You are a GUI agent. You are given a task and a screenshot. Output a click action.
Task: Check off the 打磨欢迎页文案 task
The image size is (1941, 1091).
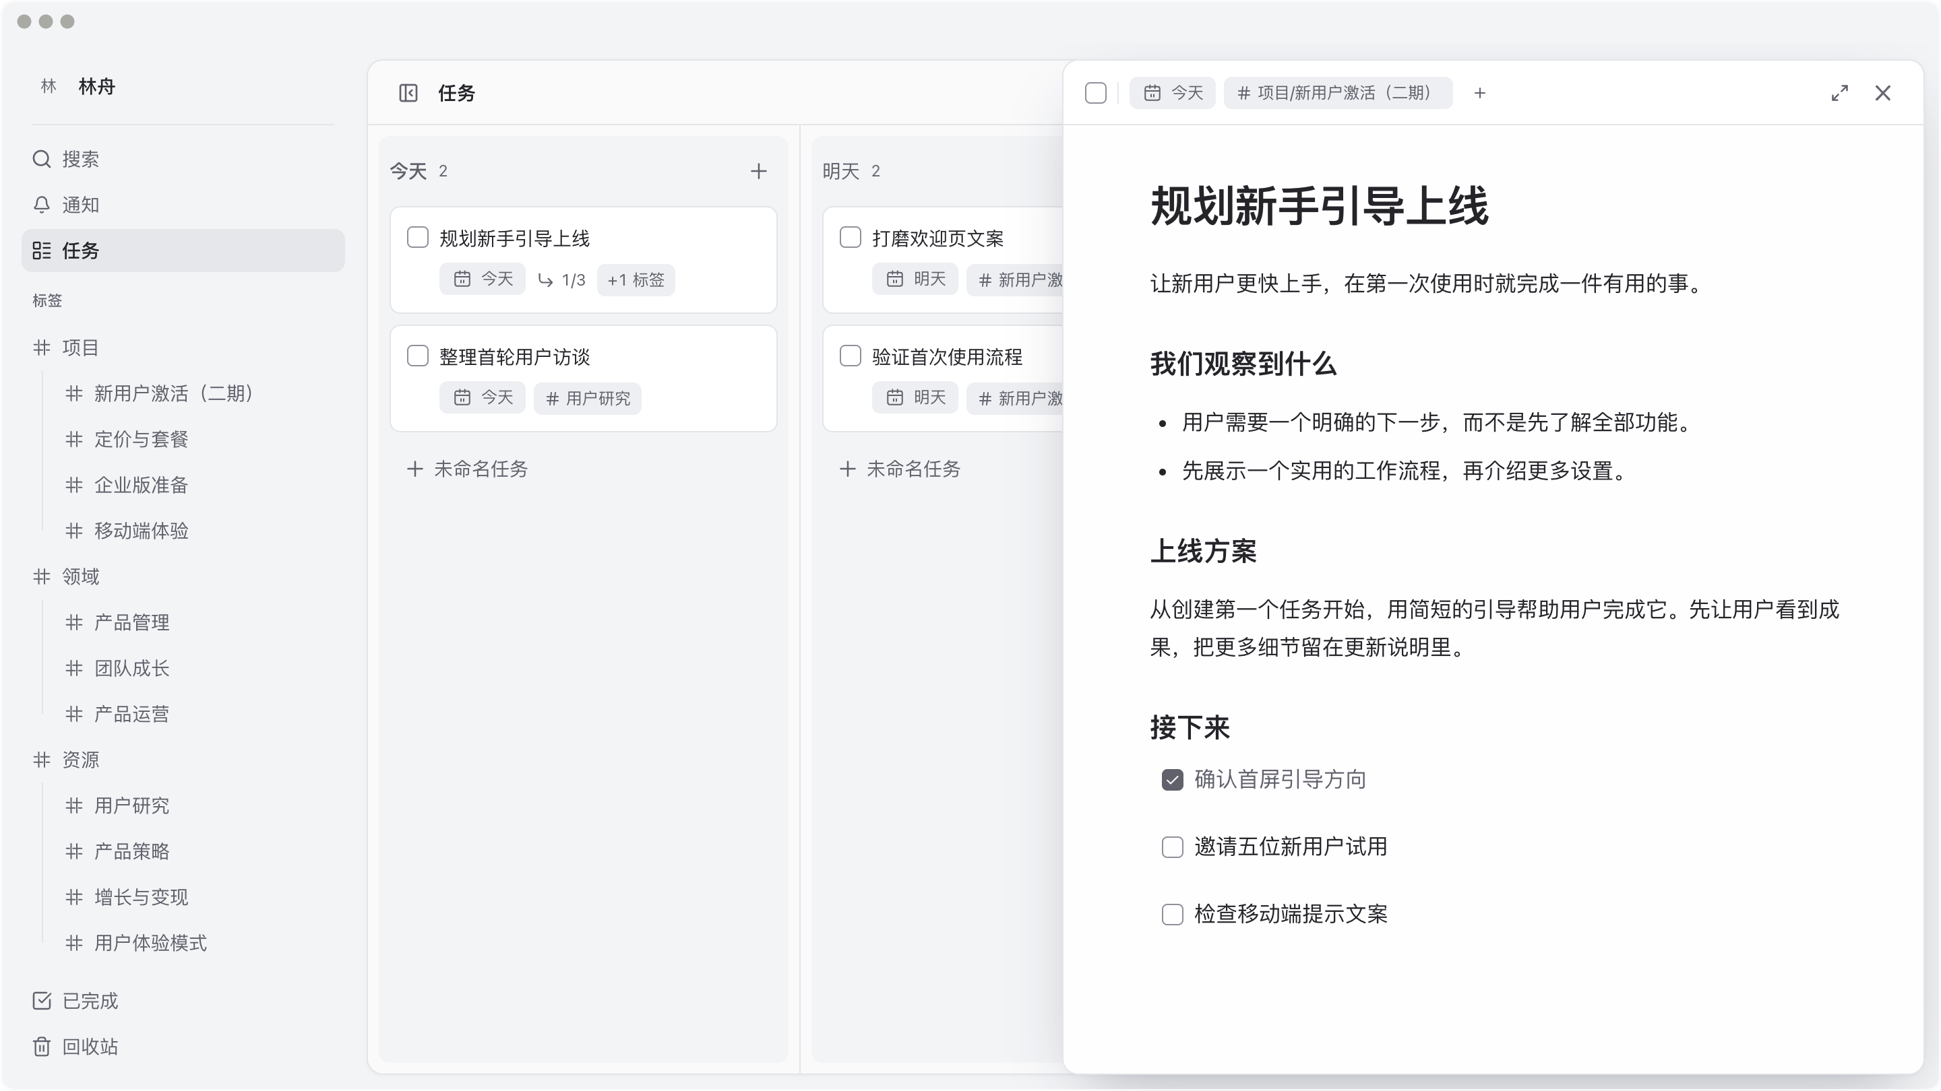coord(850,237)
